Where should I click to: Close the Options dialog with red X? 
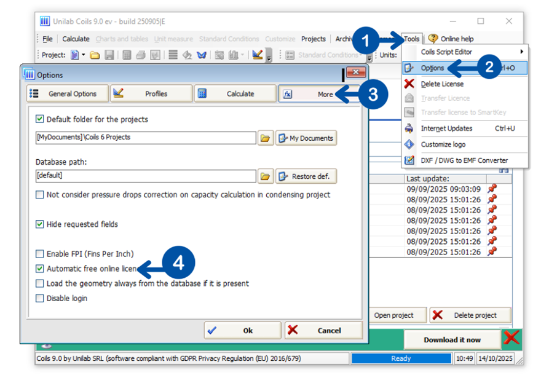[355, 73]
